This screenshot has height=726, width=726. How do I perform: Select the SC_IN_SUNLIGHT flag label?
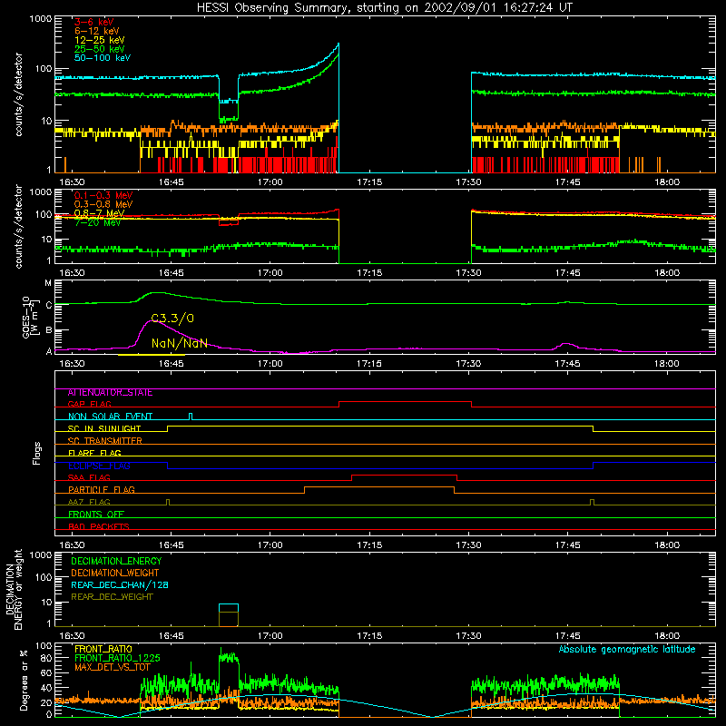click(x=104, y=428)
